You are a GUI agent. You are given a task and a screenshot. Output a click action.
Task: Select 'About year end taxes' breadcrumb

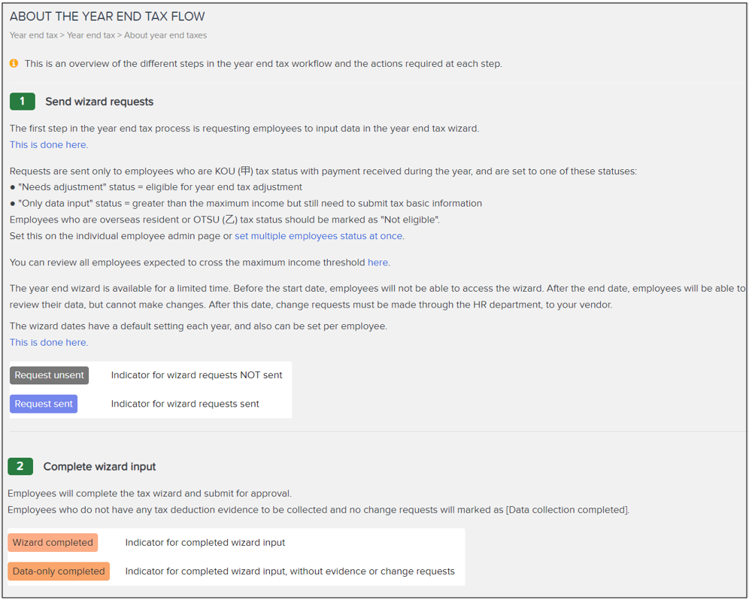click(165, 35)
